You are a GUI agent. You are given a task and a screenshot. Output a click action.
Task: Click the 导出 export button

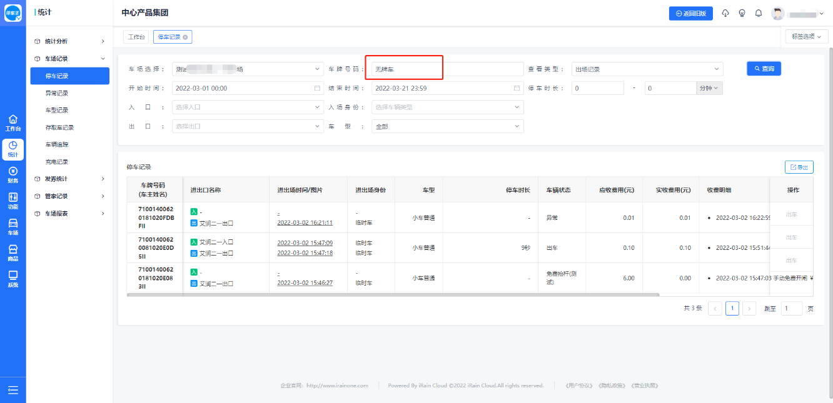[x=799, y=167]
